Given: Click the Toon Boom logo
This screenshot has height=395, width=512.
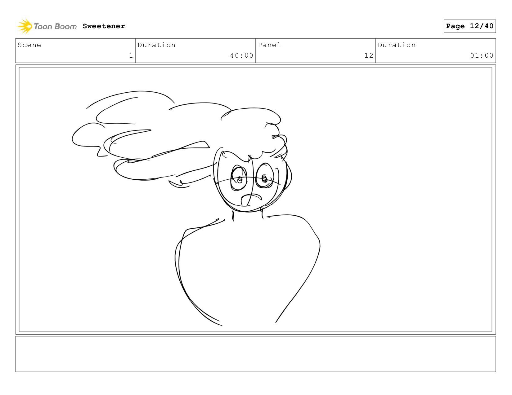Looking at the screenshot, I should point(47,26).
